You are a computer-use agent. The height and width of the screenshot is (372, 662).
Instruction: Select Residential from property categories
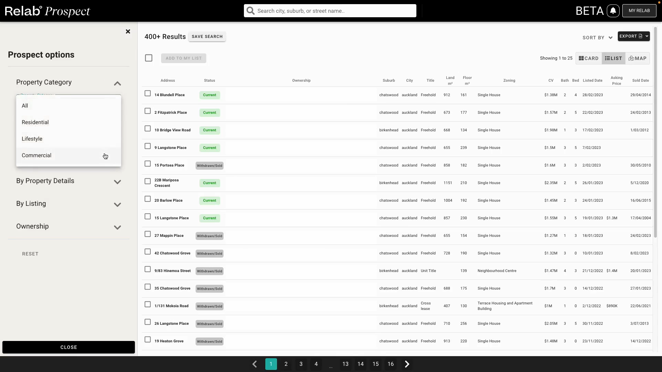point(35,122)
